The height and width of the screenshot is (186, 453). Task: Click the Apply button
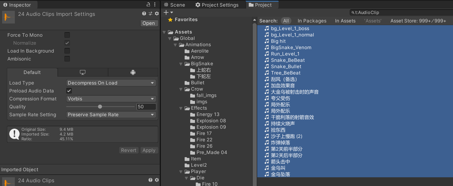pos(149,150)
